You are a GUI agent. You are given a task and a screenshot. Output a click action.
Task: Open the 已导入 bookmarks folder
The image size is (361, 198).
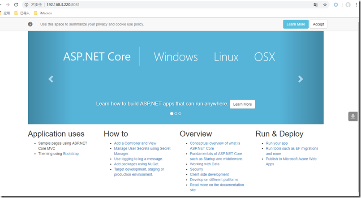[x=22, y=13]
